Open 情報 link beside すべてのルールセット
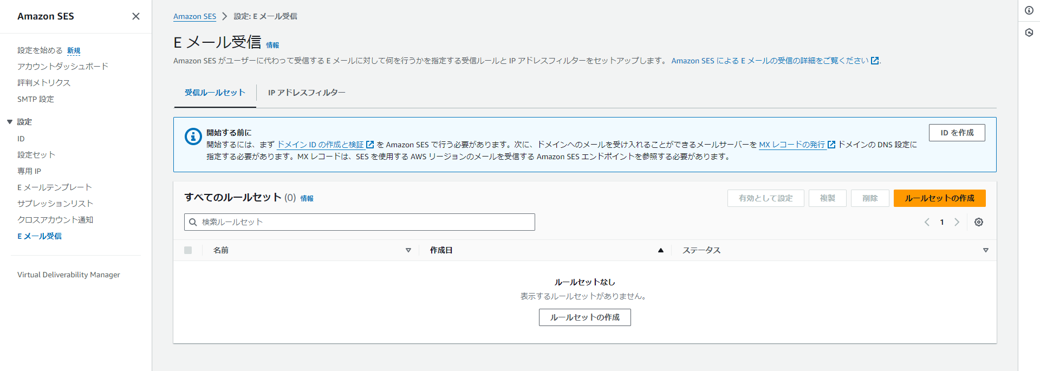 pos(307,199)
